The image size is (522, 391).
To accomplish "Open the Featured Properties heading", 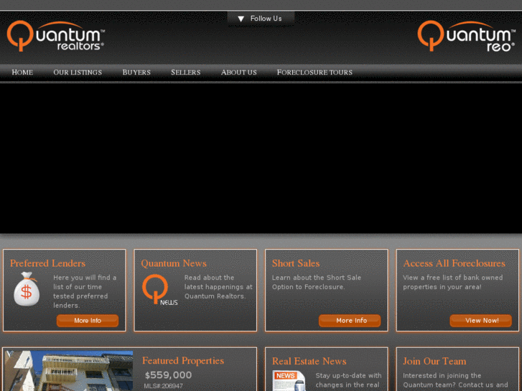I will tap(183, 361).
